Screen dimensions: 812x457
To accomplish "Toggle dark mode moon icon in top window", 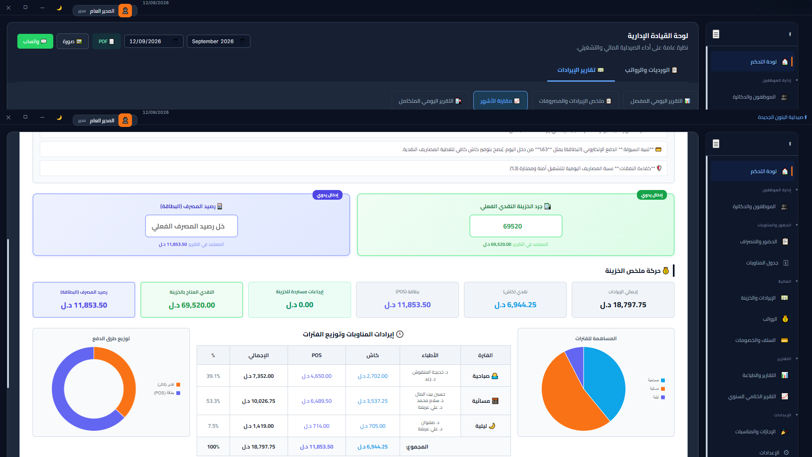I will 59,8.
